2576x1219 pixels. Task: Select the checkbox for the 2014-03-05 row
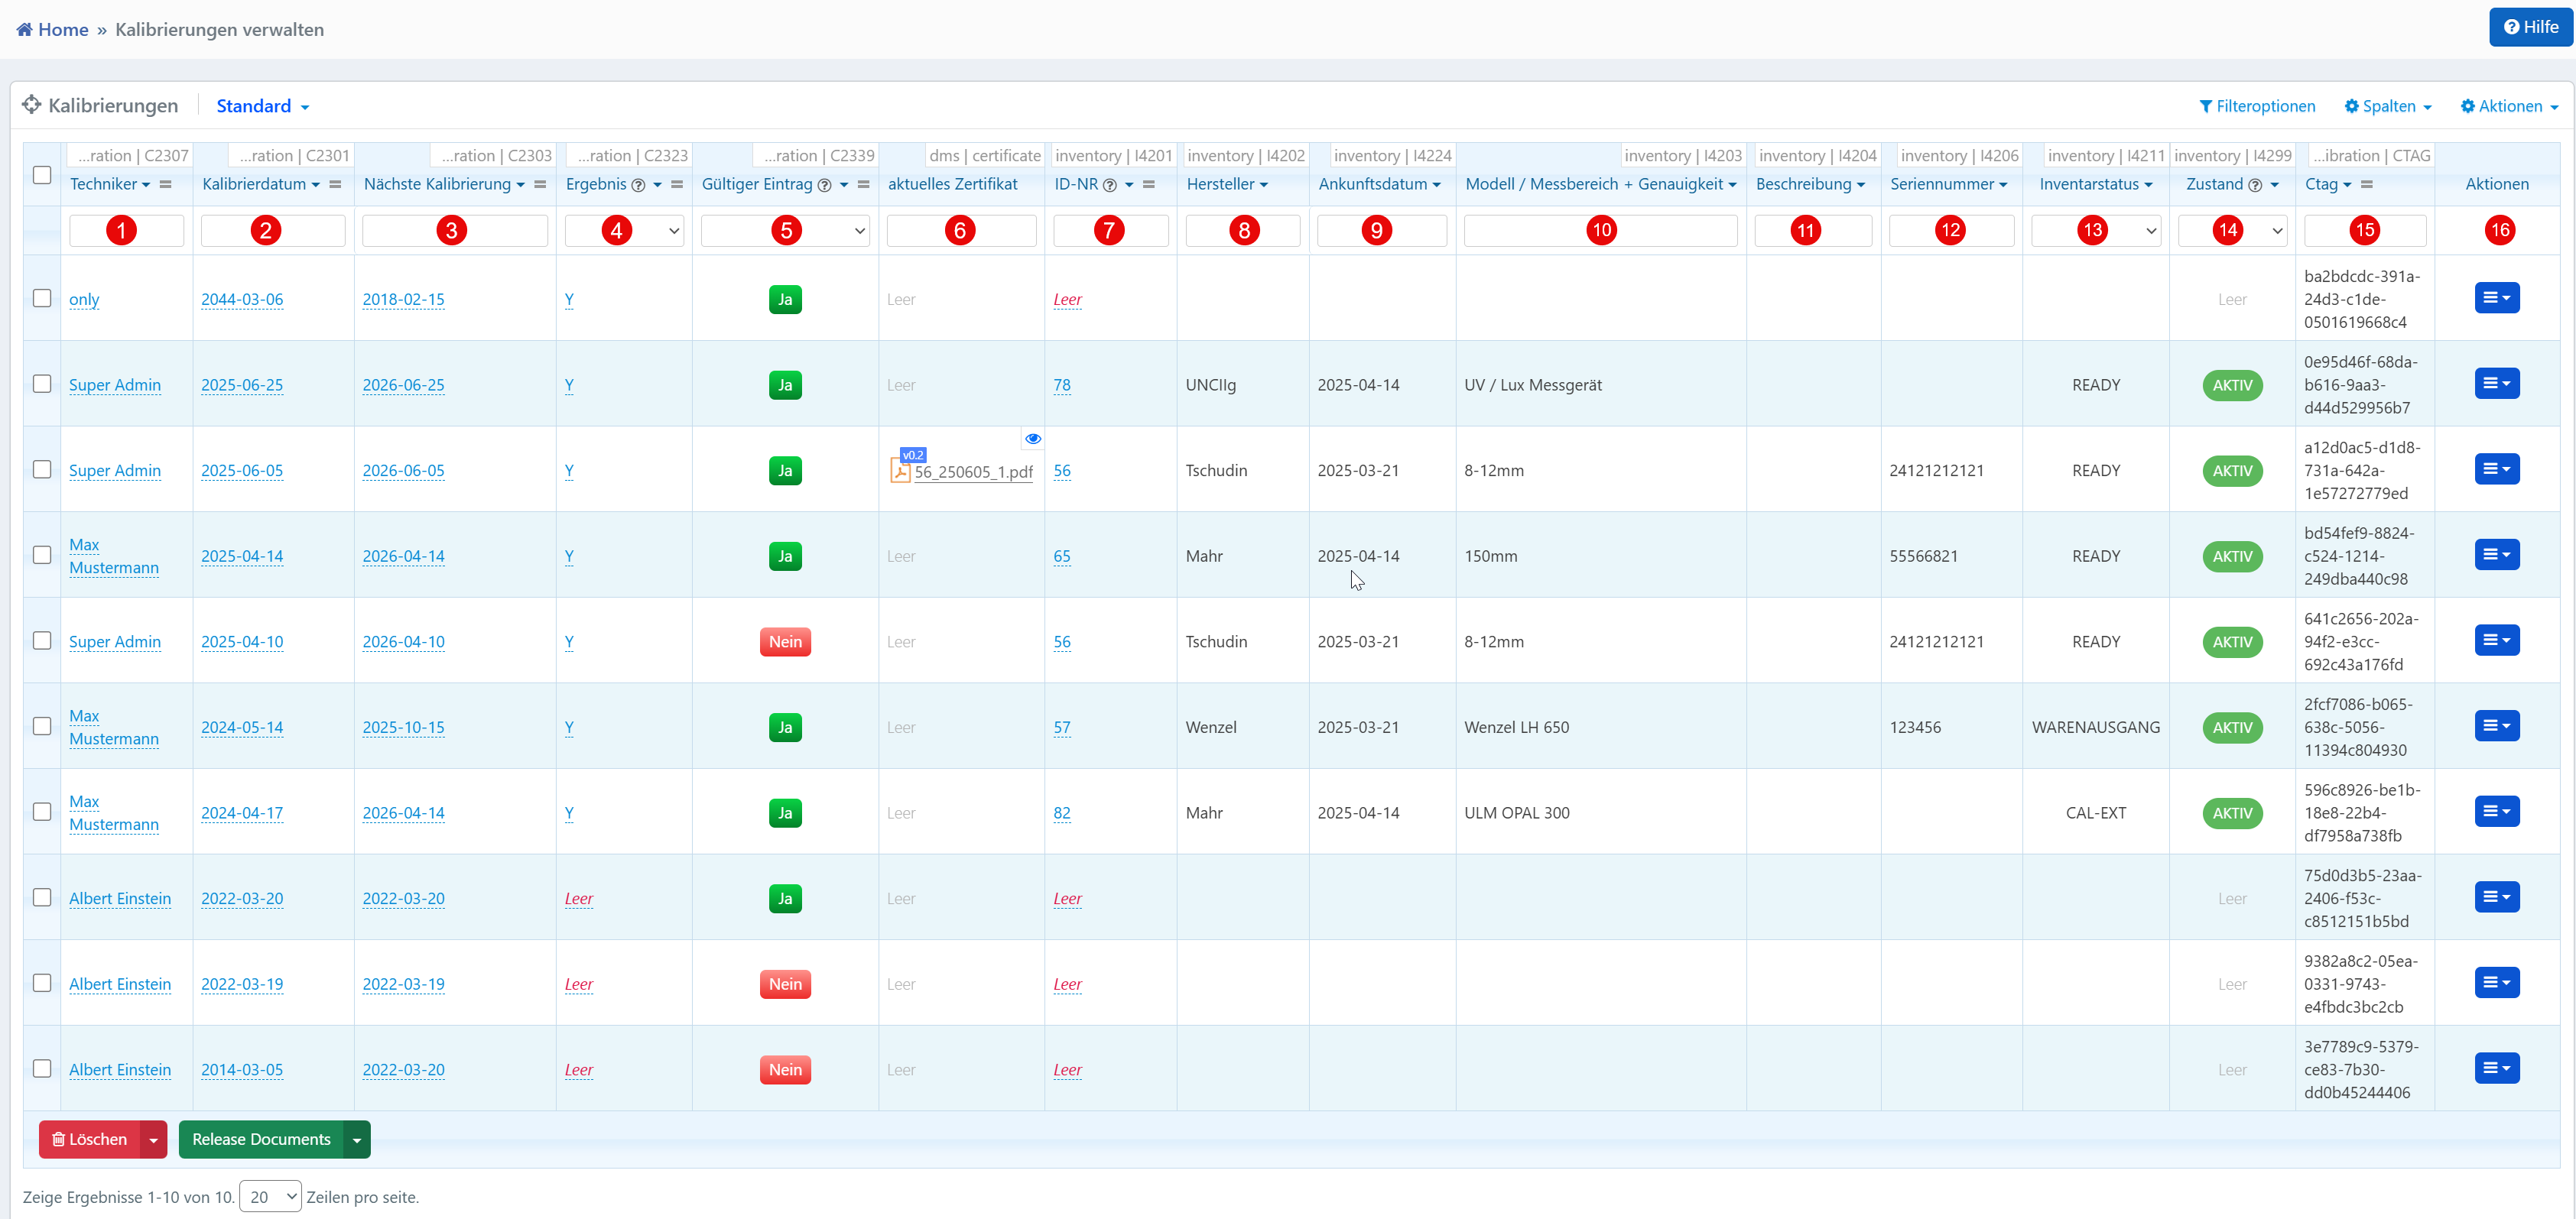click(x=42, y=1068)
